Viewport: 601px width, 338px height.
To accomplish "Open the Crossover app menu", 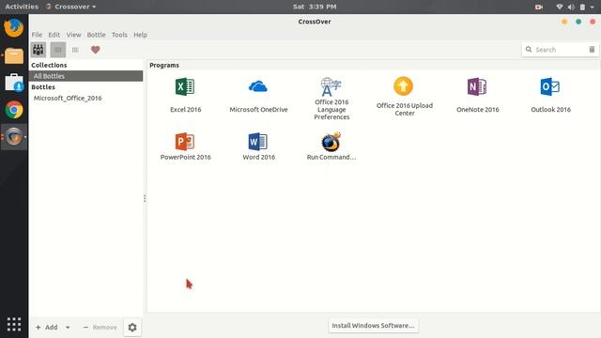I will pyautogui.click(x=71, y=7).
